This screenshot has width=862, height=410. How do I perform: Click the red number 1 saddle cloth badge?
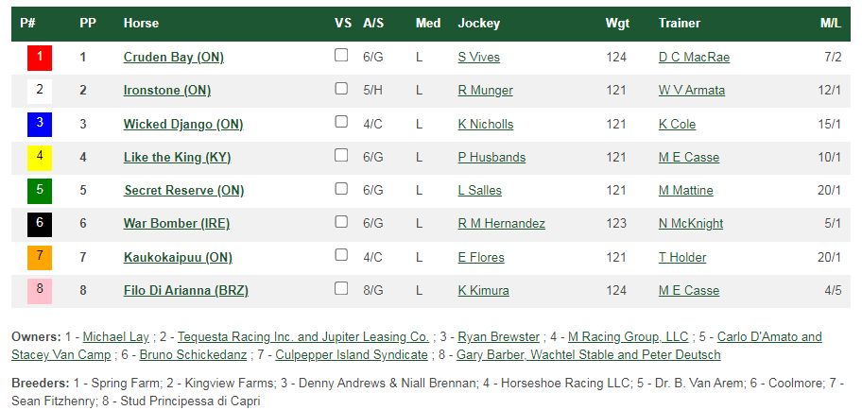40,58
